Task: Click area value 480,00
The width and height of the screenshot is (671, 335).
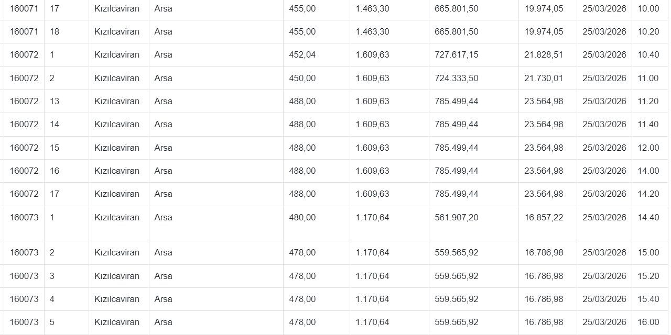Action: tap(302, 217)
